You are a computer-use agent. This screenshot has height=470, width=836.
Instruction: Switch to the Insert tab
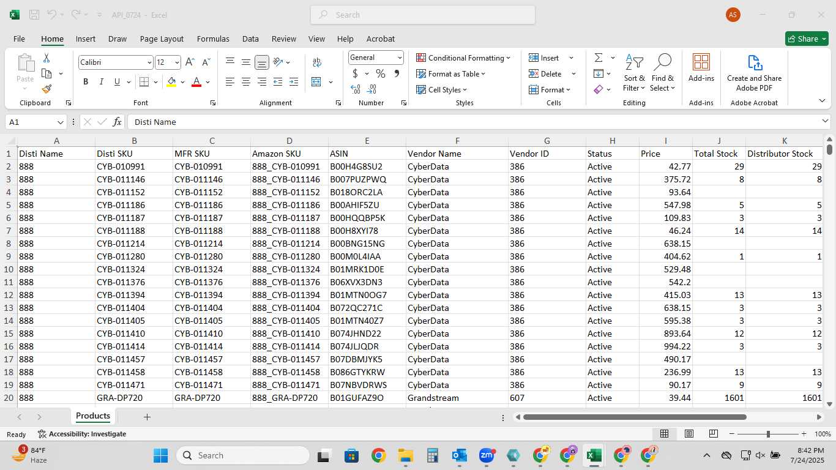coord(86,39)
